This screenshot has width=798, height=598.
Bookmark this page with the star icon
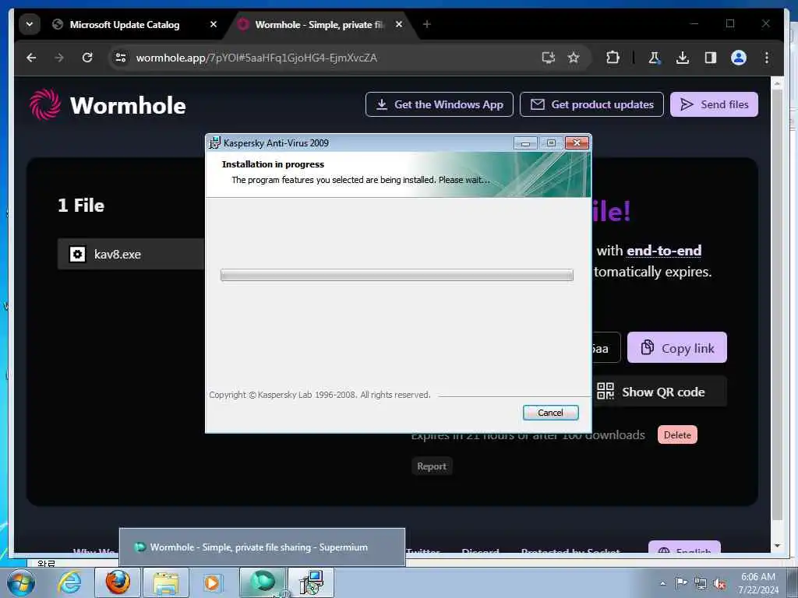point(574,58)
